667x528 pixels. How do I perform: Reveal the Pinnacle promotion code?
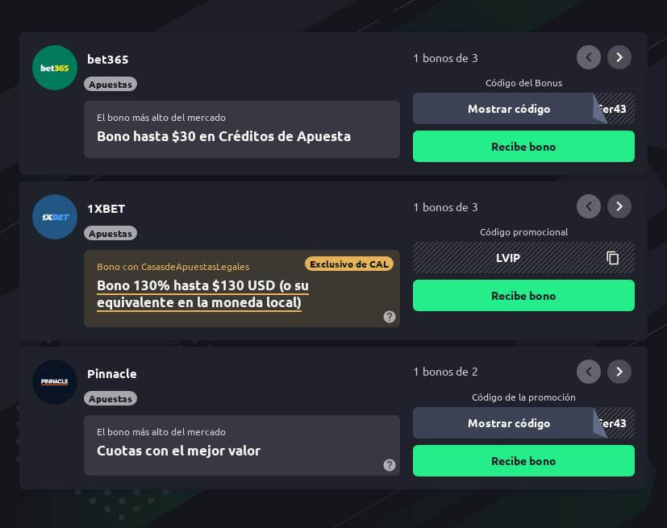tap(509, 423)
